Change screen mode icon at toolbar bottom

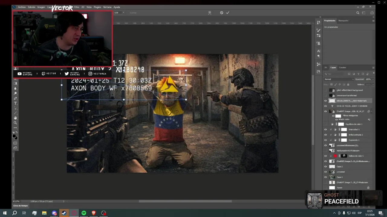tap(15, 148)
